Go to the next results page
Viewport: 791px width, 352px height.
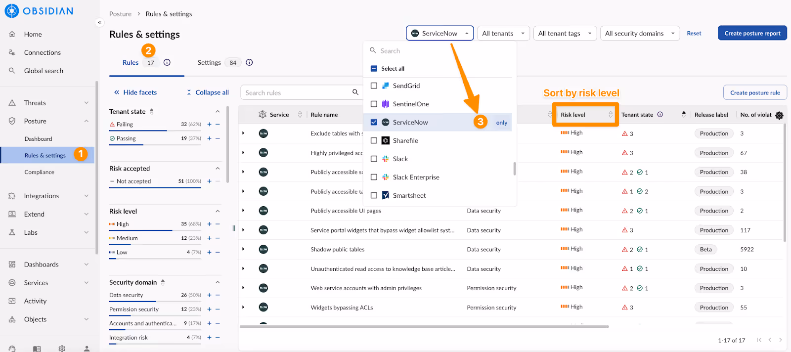coord(781,340)
